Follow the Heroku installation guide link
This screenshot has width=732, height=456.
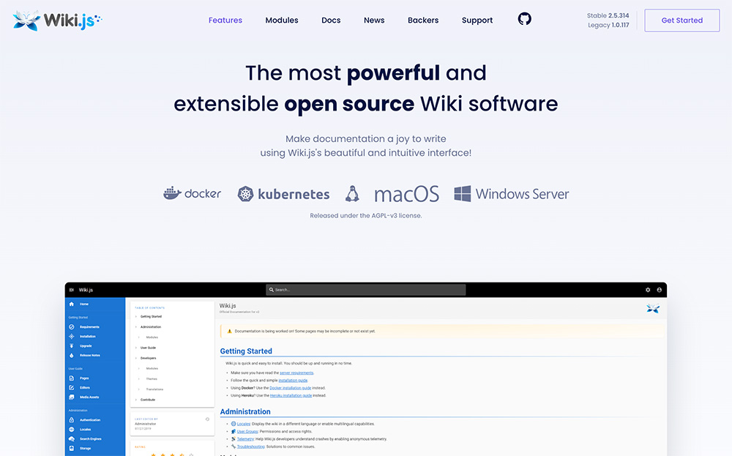click(291, 395)
